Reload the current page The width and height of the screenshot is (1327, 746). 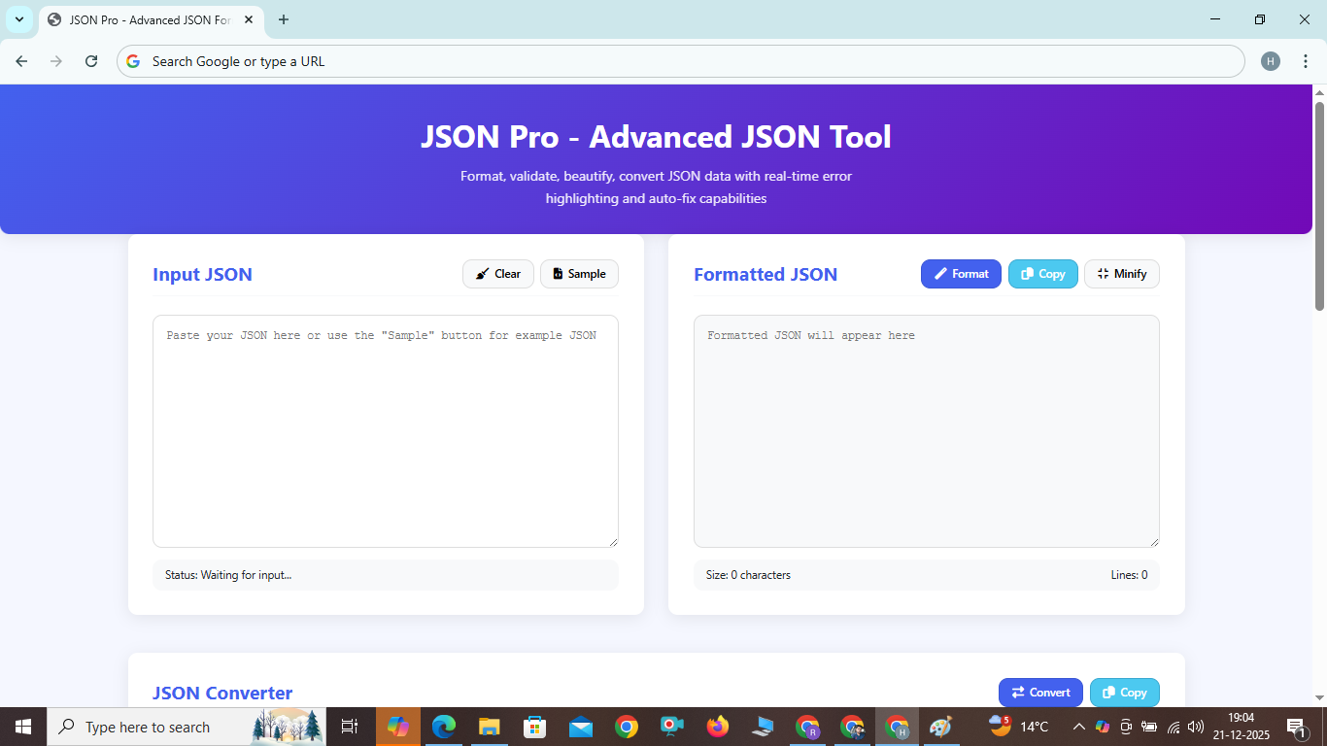click(90, 60)
